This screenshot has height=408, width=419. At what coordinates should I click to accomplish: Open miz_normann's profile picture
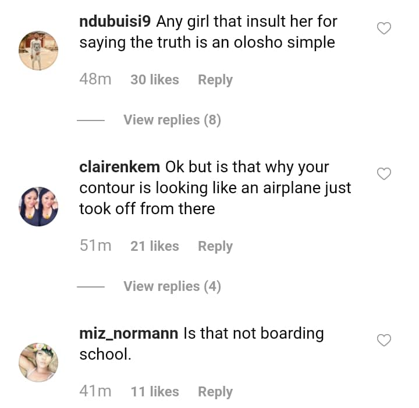point(39,362)
